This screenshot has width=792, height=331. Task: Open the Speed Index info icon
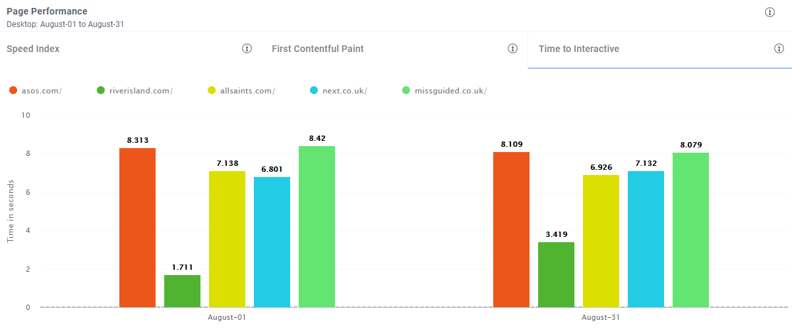[247, 49]
